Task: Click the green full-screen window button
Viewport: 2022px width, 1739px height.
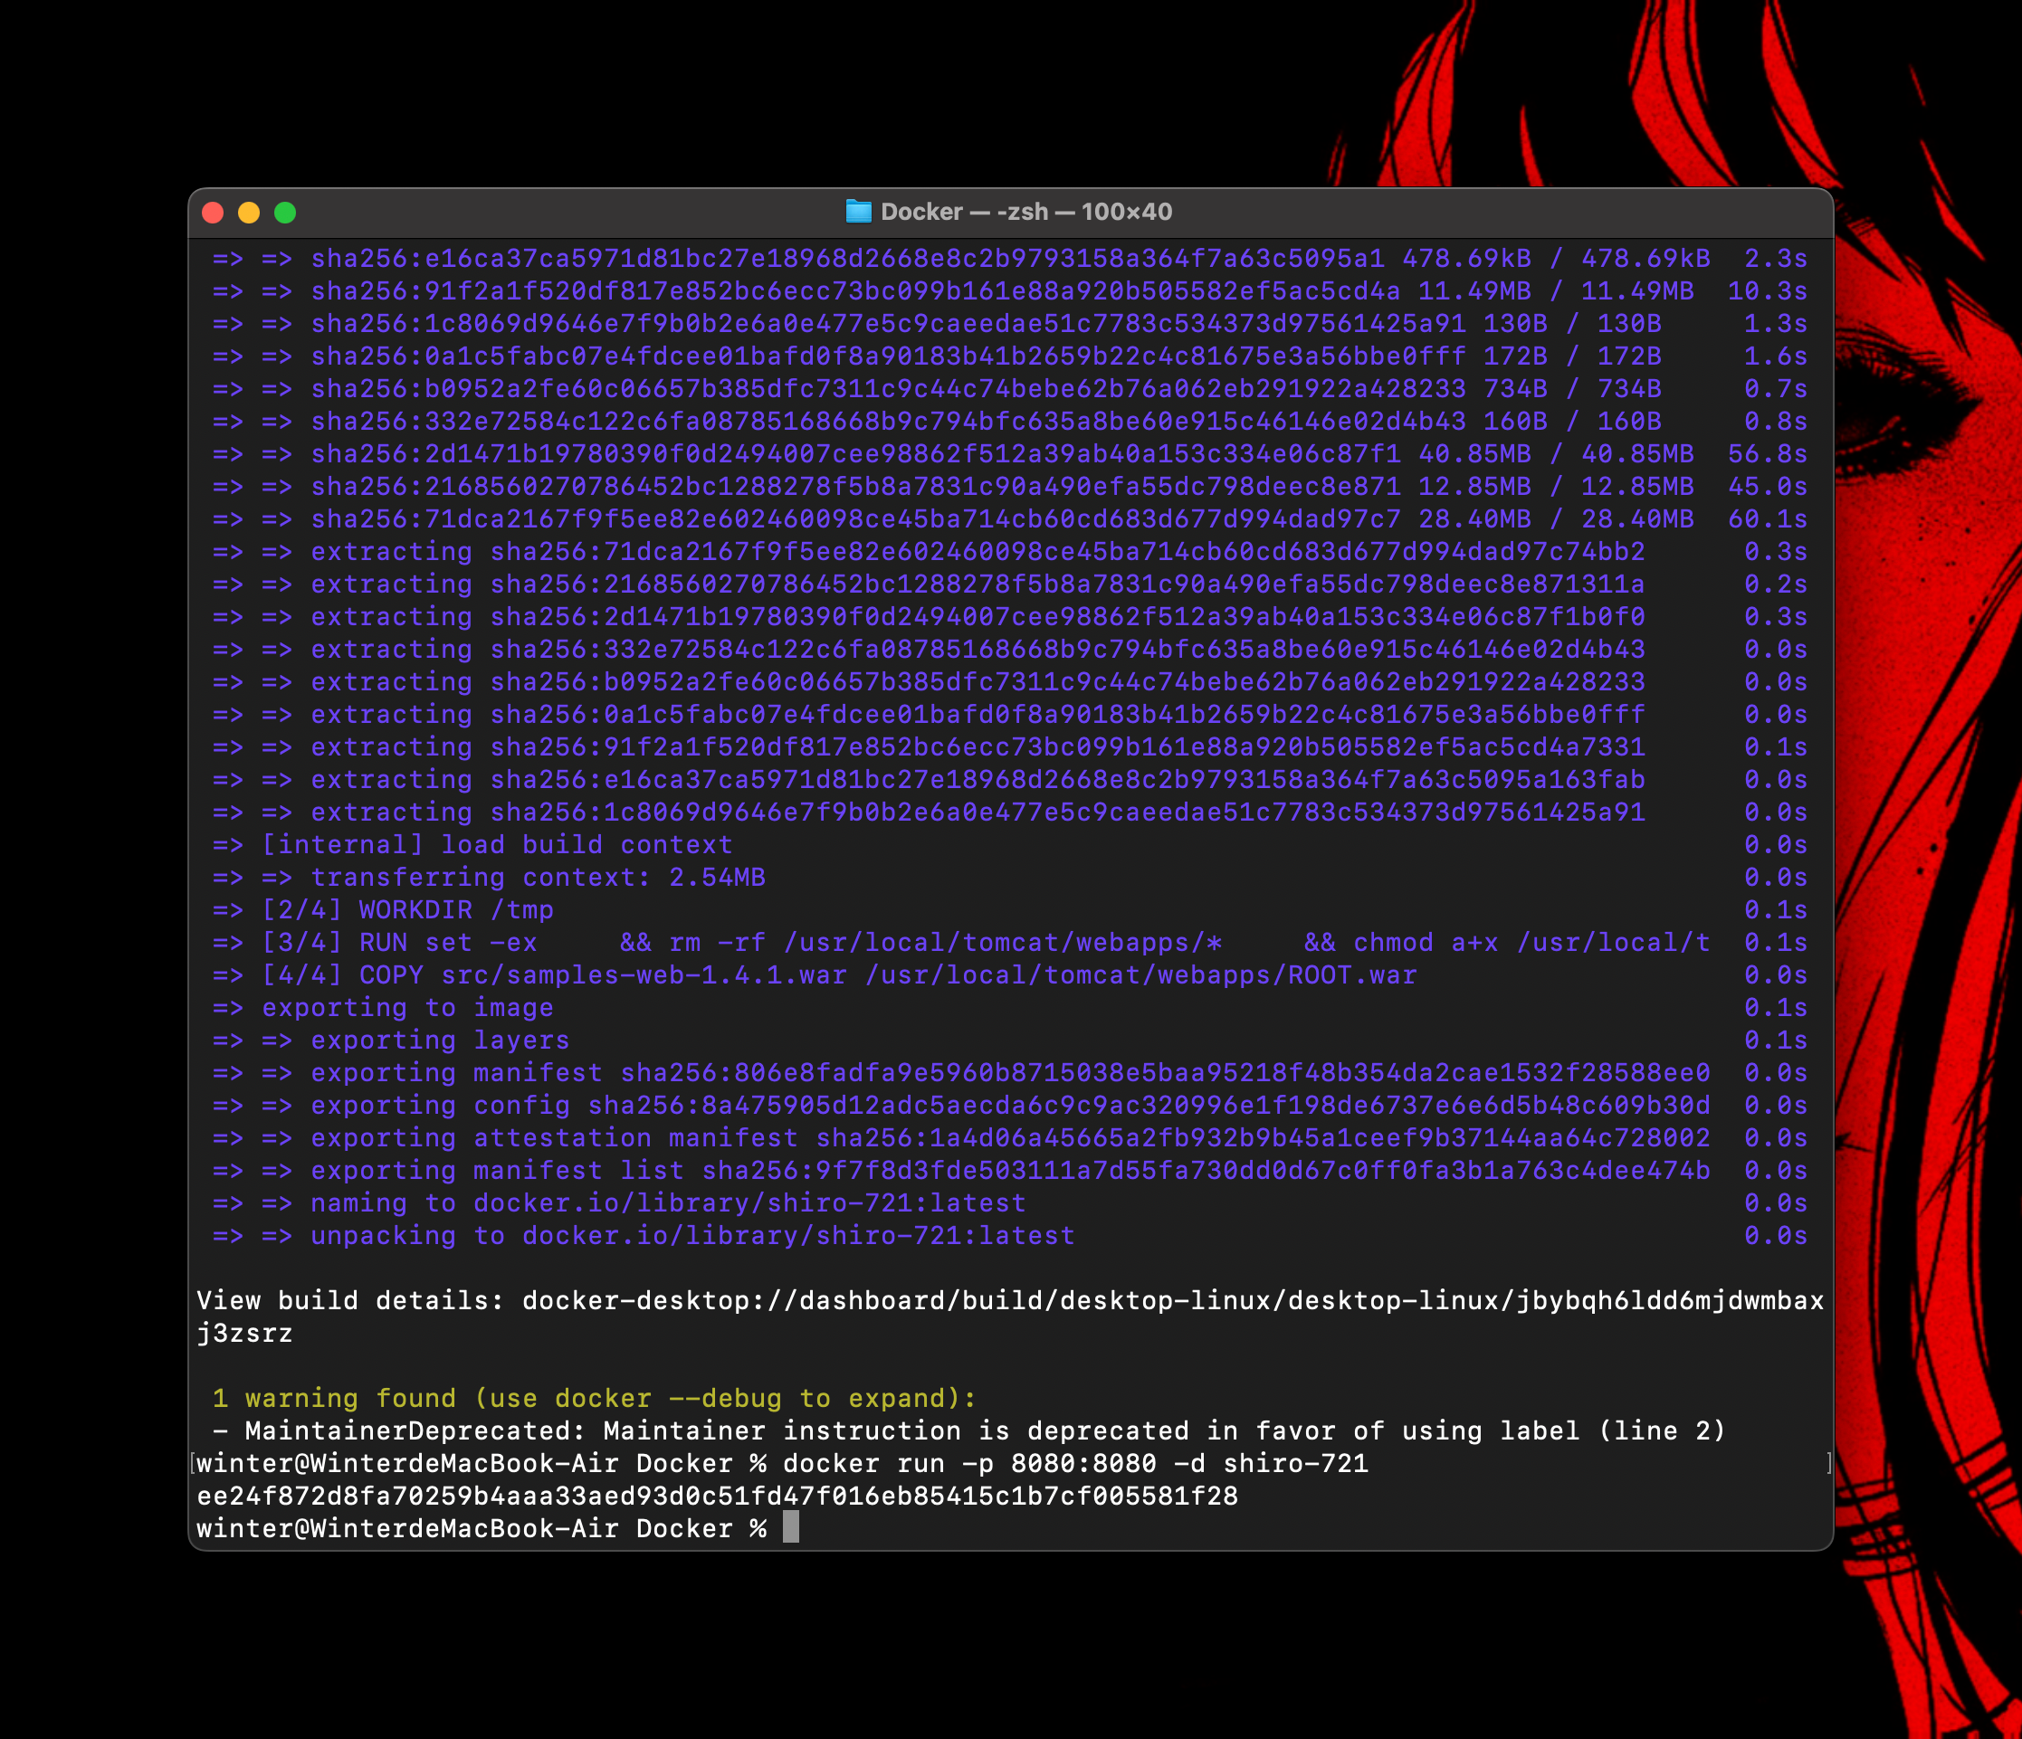Action: (x=285, y=213)
